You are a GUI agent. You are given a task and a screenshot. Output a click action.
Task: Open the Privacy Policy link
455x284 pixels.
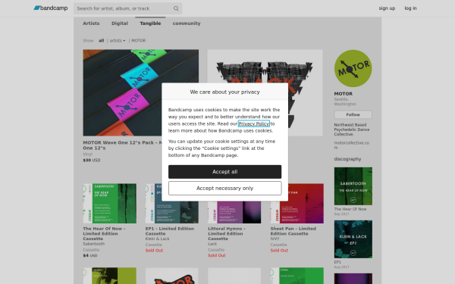pyautogui.click(x=254, y=123)
